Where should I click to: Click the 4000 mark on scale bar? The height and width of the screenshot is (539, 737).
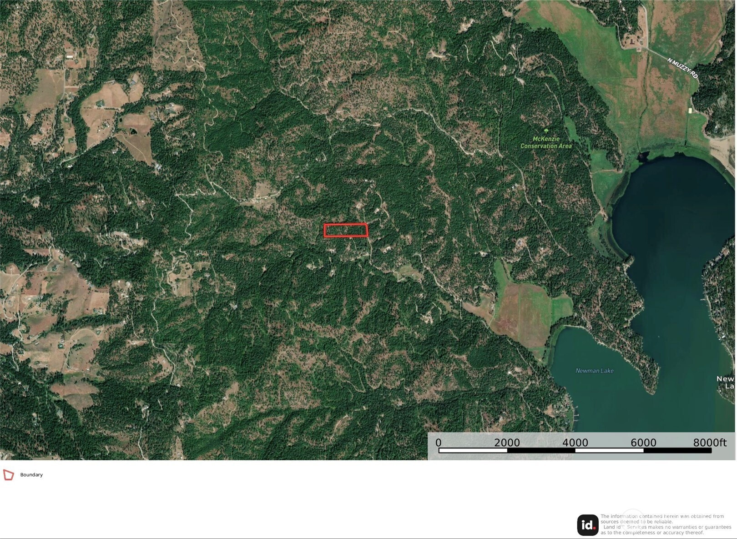(x=575, y=442)
